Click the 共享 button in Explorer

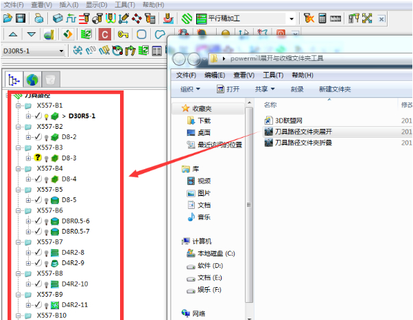[265, 89]
